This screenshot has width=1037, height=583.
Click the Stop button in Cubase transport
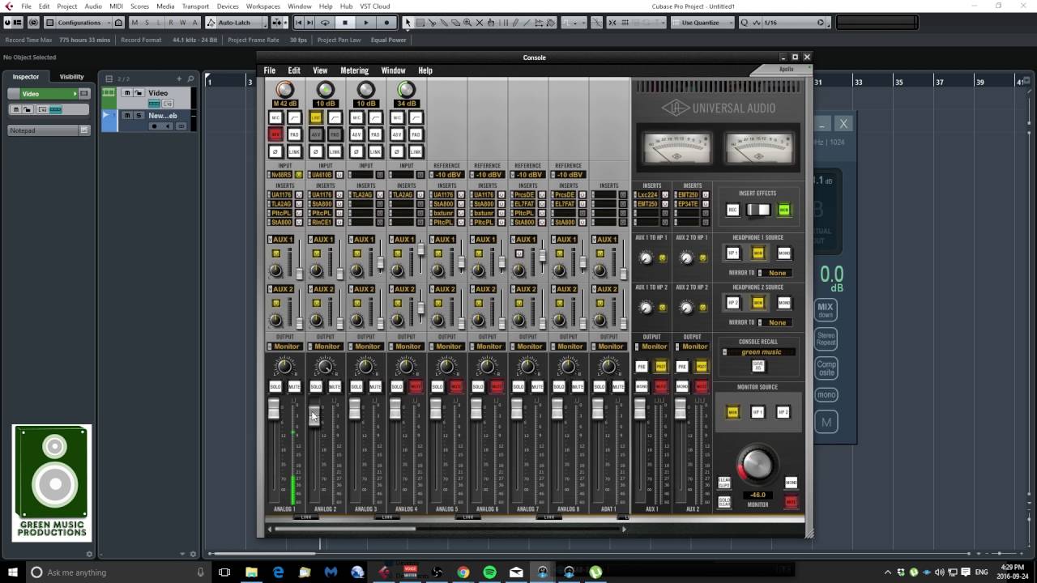[345, 23]
